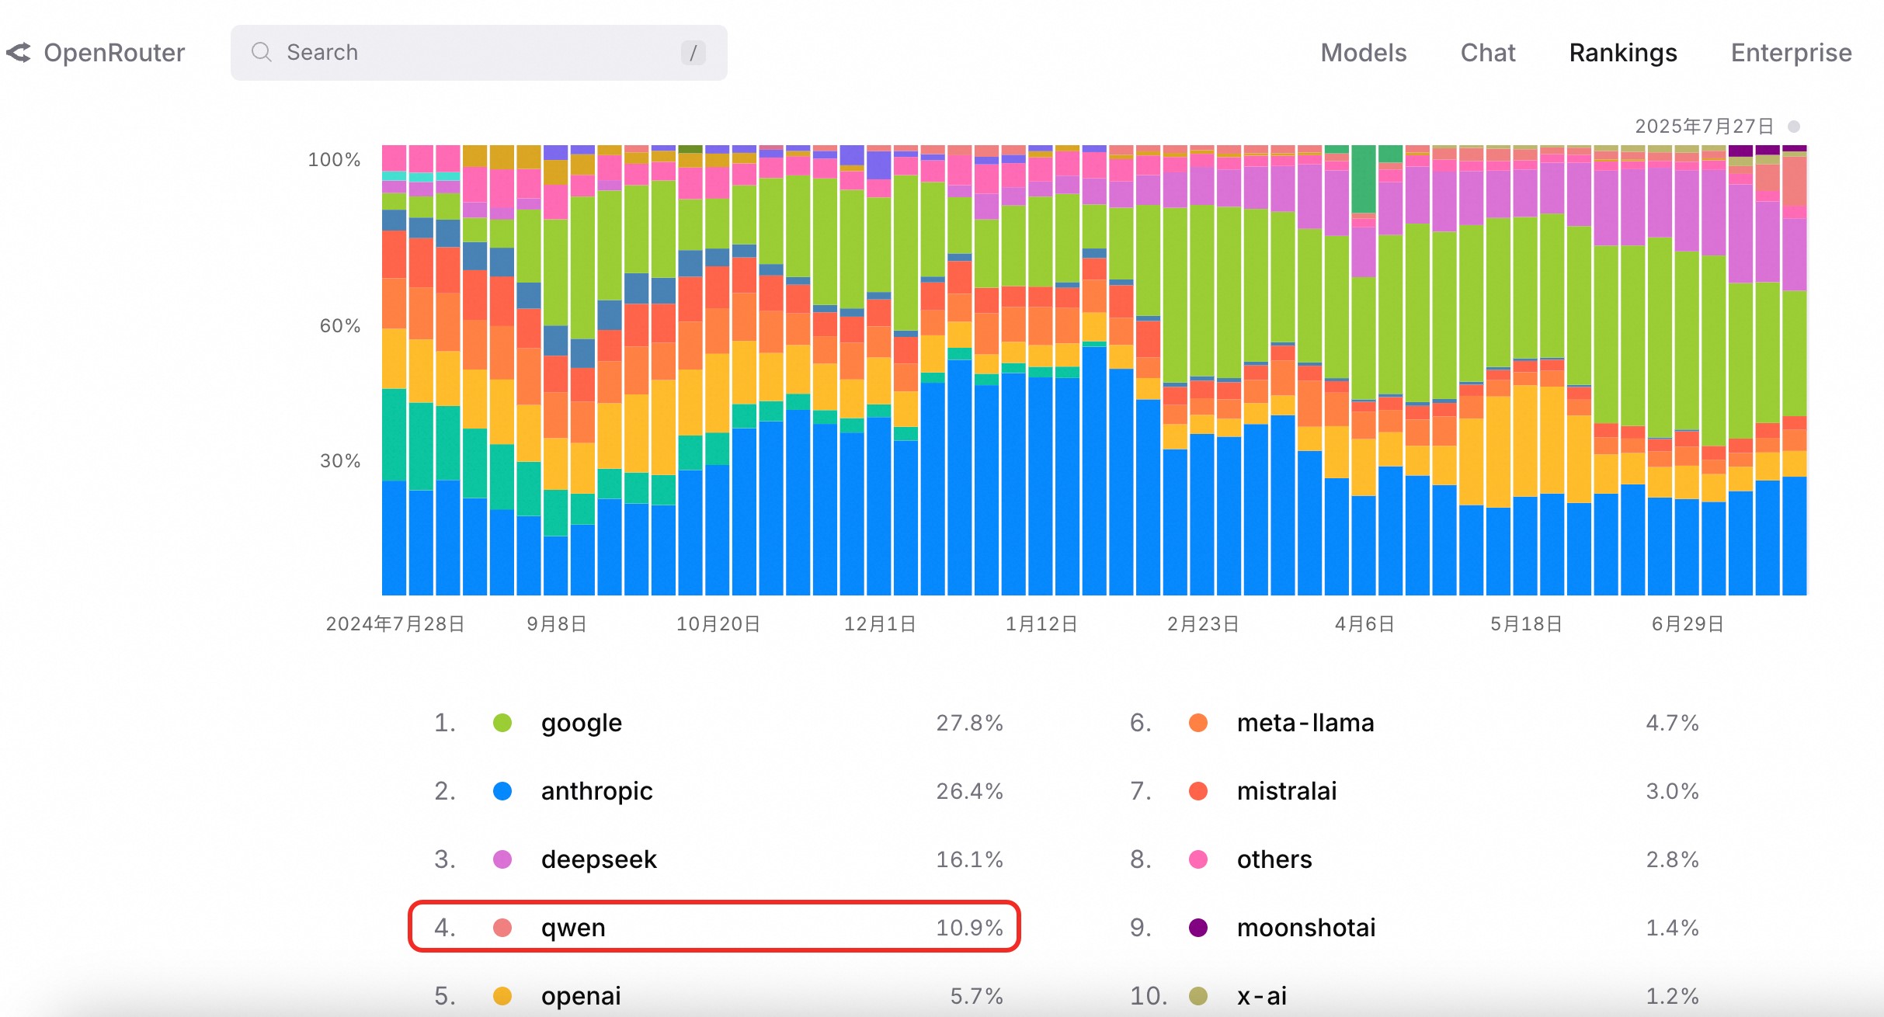Open the Models navigation tab

click(1364, 53)
